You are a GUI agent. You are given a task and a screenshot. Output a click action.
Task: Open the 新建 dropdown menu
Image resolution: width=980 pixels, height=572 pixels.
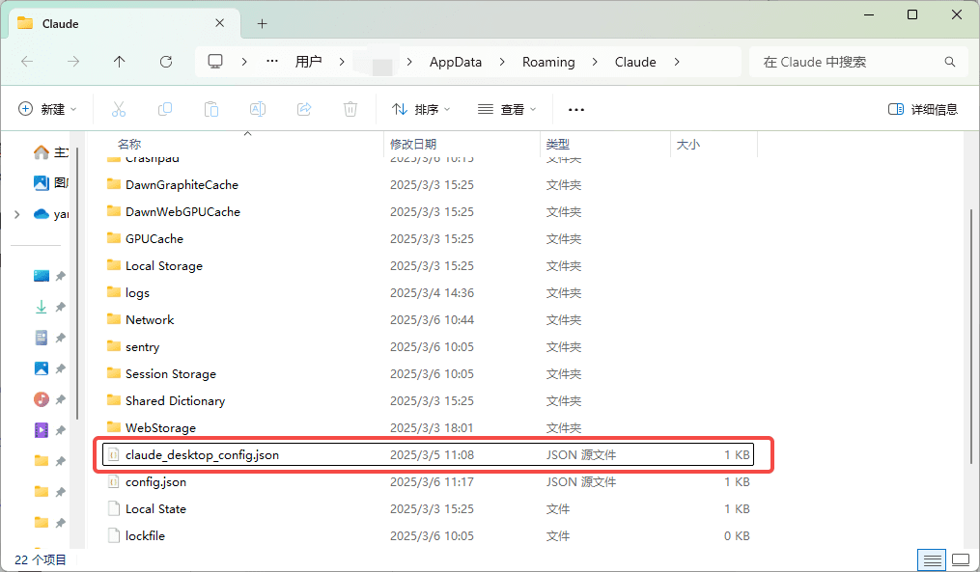click(x=47, y=109)
